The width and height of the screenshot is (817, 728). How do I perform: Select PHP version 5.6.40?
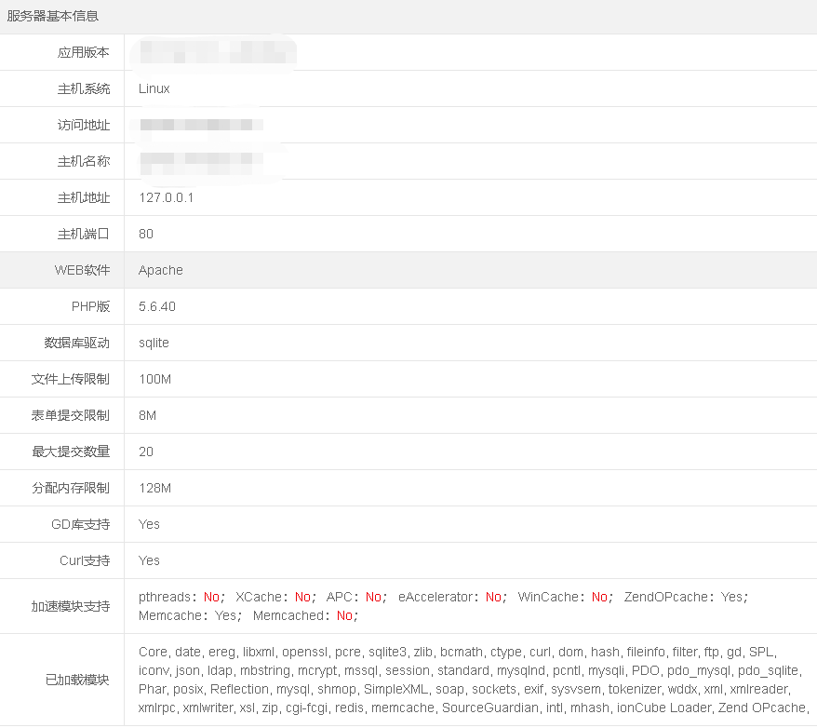tap(157, 306)
